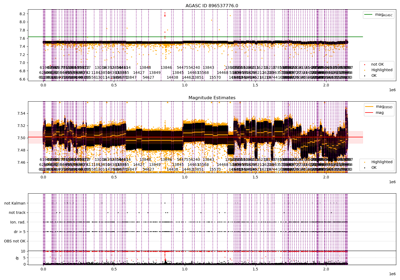The width and height of the screenshot is (400, 280).
Task: Click obsid label 14468 in middle plot
Action: point(222,165)
